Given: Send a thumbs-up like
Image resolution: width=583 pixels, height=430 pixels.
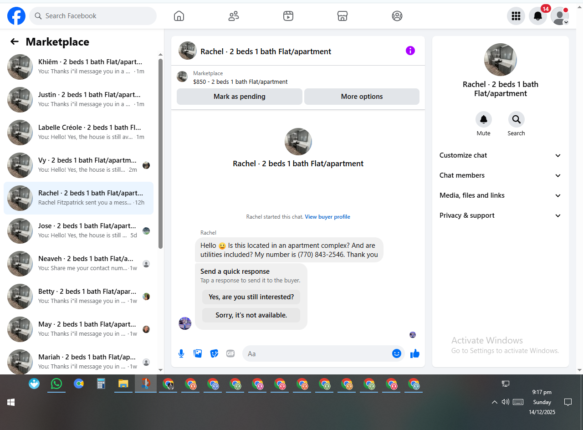Looking at the screenshot, I should [x=415, y=353].
